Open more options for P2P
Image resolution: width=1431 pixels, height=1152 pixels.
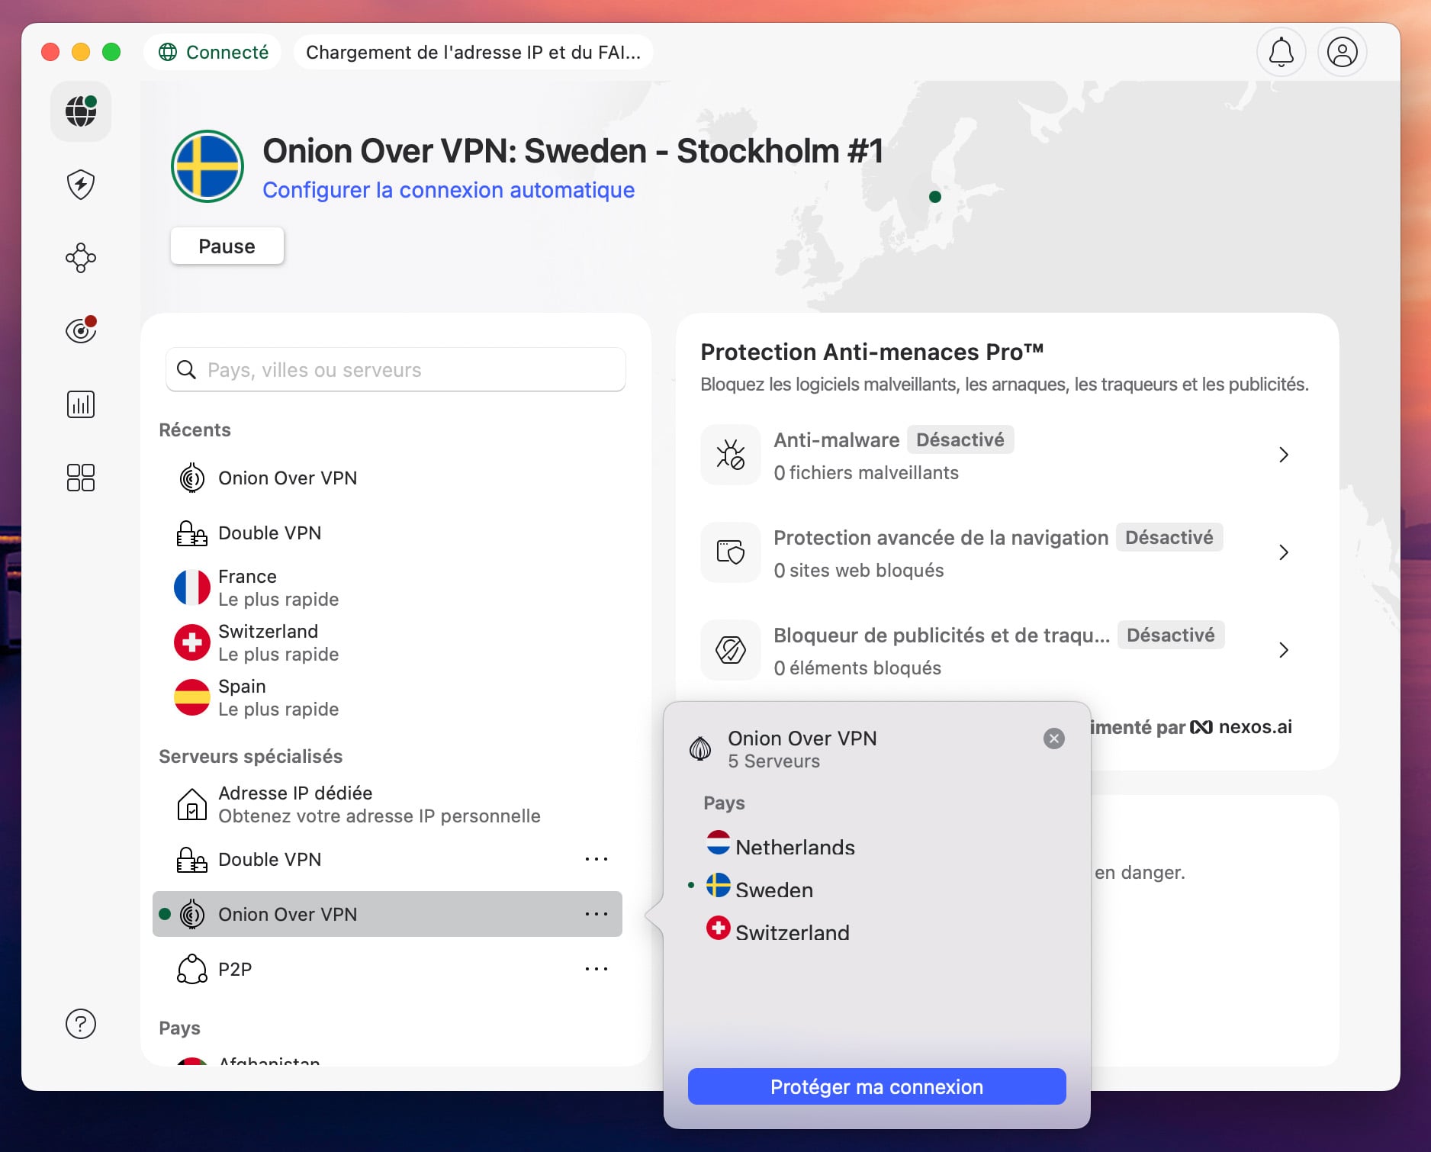click(597, 970)
